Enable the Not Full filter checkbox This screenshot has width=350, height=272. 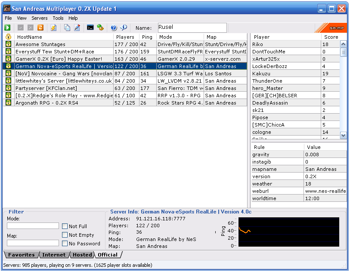pyautogui.click(x=65, y=226)
